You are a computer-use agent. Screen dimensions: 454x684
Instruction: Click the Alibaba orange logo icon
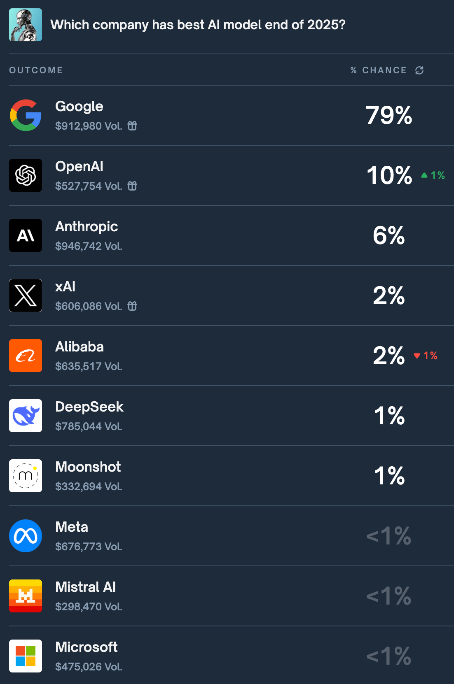[x=26, y=356]
